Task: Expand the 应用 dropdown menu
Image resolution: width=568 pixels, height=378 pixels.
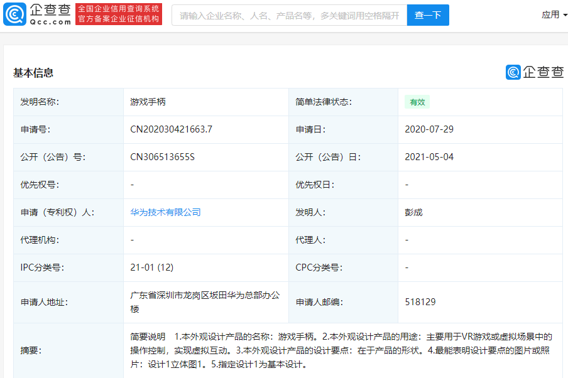Action: [x=554, y=15]
